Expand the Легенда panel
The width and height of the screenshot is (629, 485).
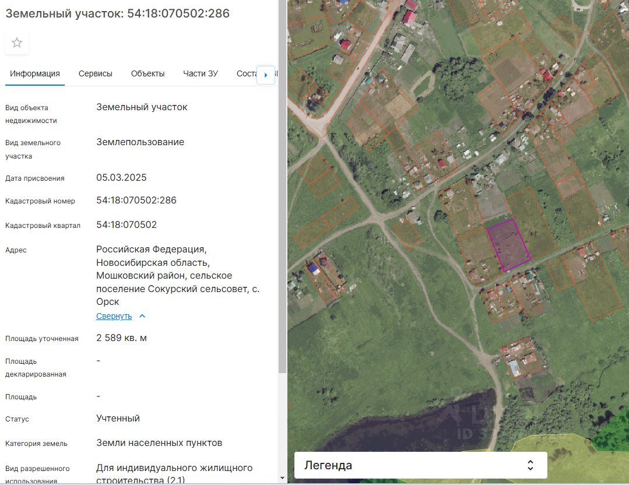[421, 465]
